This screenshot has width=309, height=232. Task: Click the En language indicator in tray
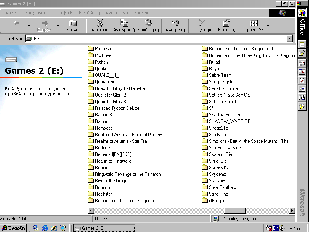click(275, 228)
